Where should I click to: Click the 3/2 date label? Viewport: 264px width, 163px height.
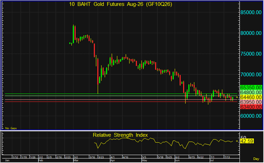[x=76, y=157]
